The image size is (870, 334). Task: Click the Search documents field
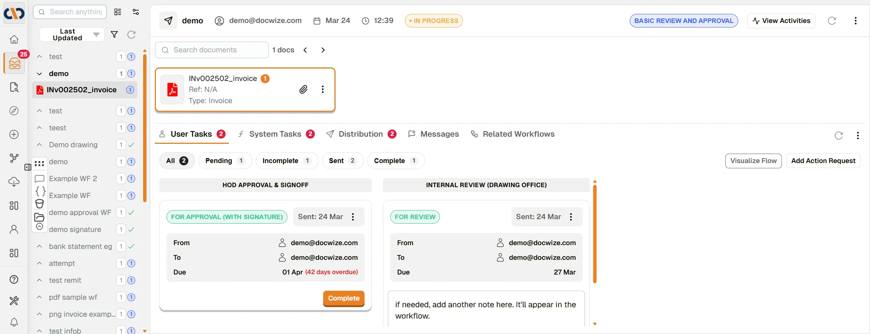pyautogui.click(x=212, y=50)
